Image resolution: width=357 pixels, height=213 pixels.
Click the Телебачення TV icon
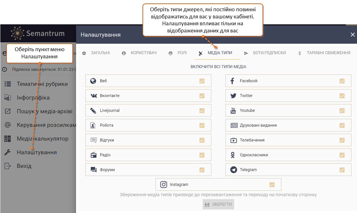(x=234, y=140)
